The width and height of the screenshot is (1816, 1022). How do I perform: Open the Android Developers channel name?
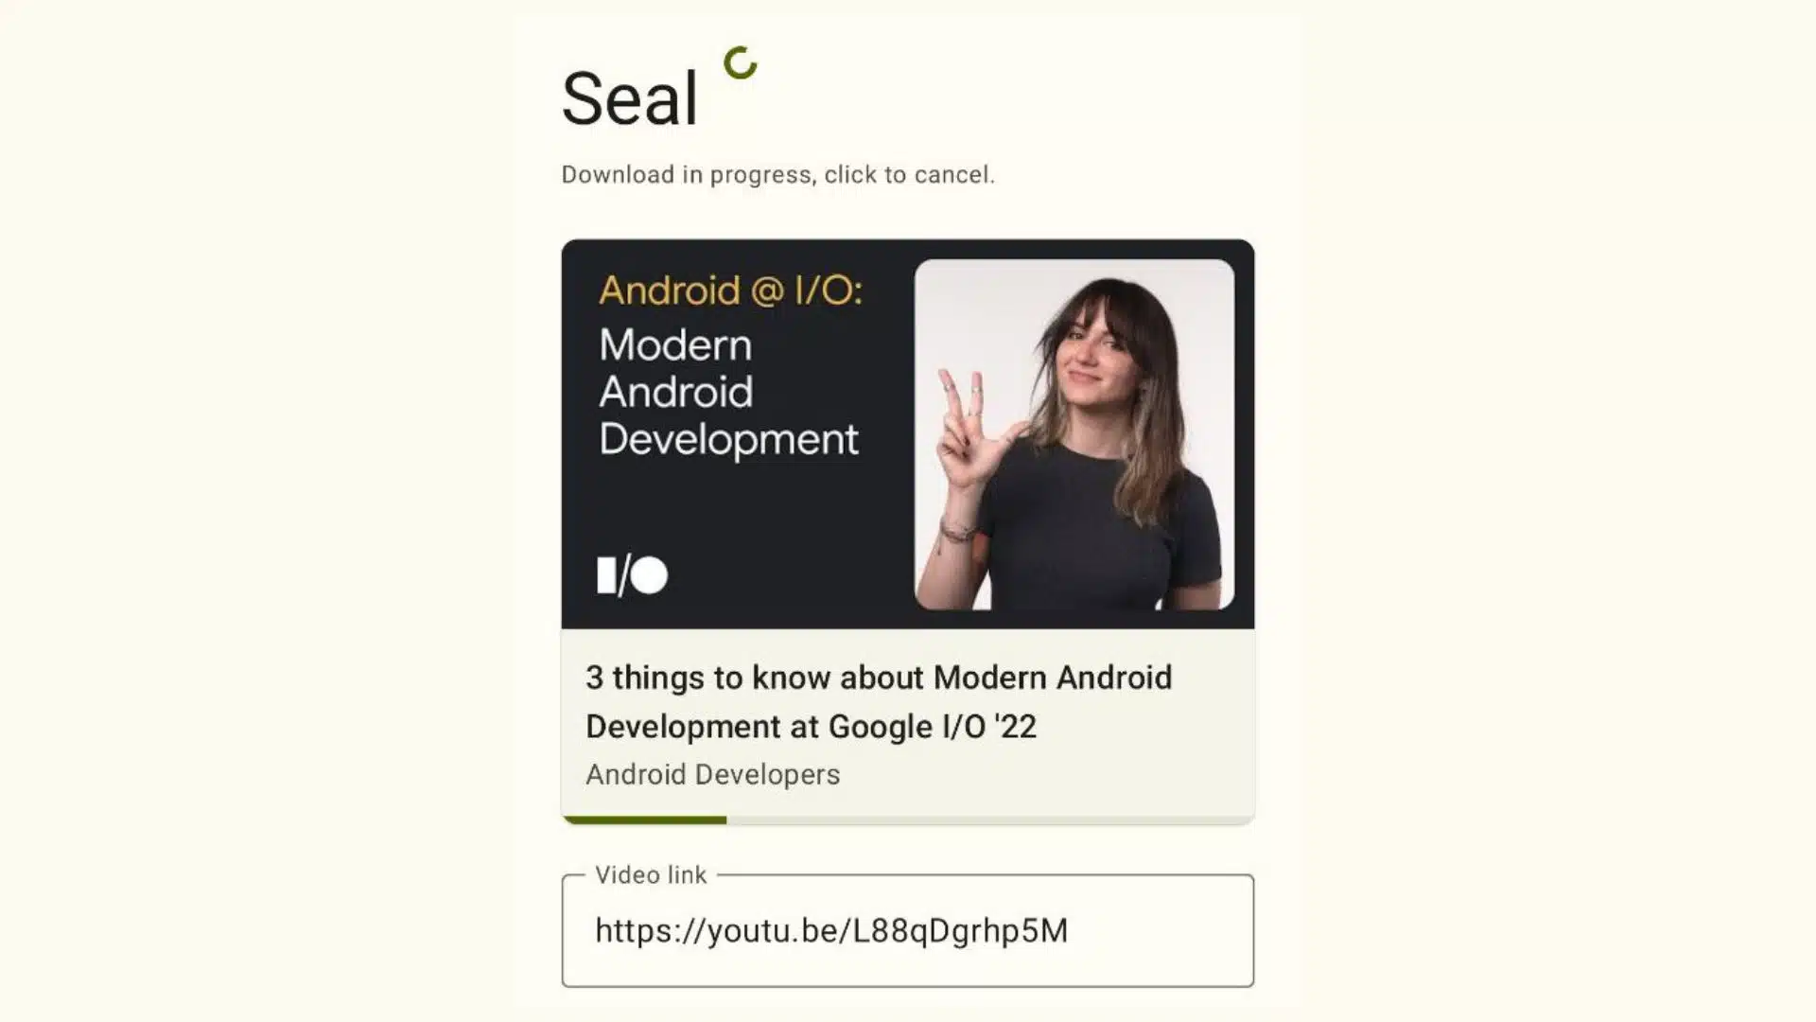tap(712, 774)
